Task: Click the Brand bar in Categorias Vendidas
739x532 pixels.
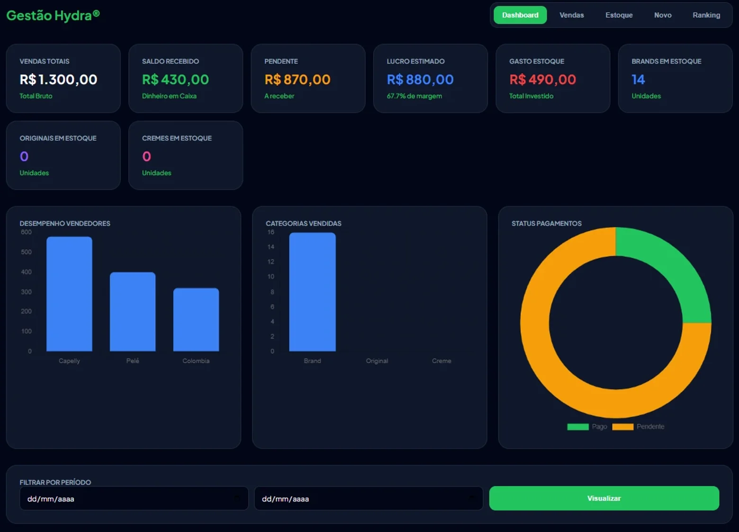Action: (312, 292)
